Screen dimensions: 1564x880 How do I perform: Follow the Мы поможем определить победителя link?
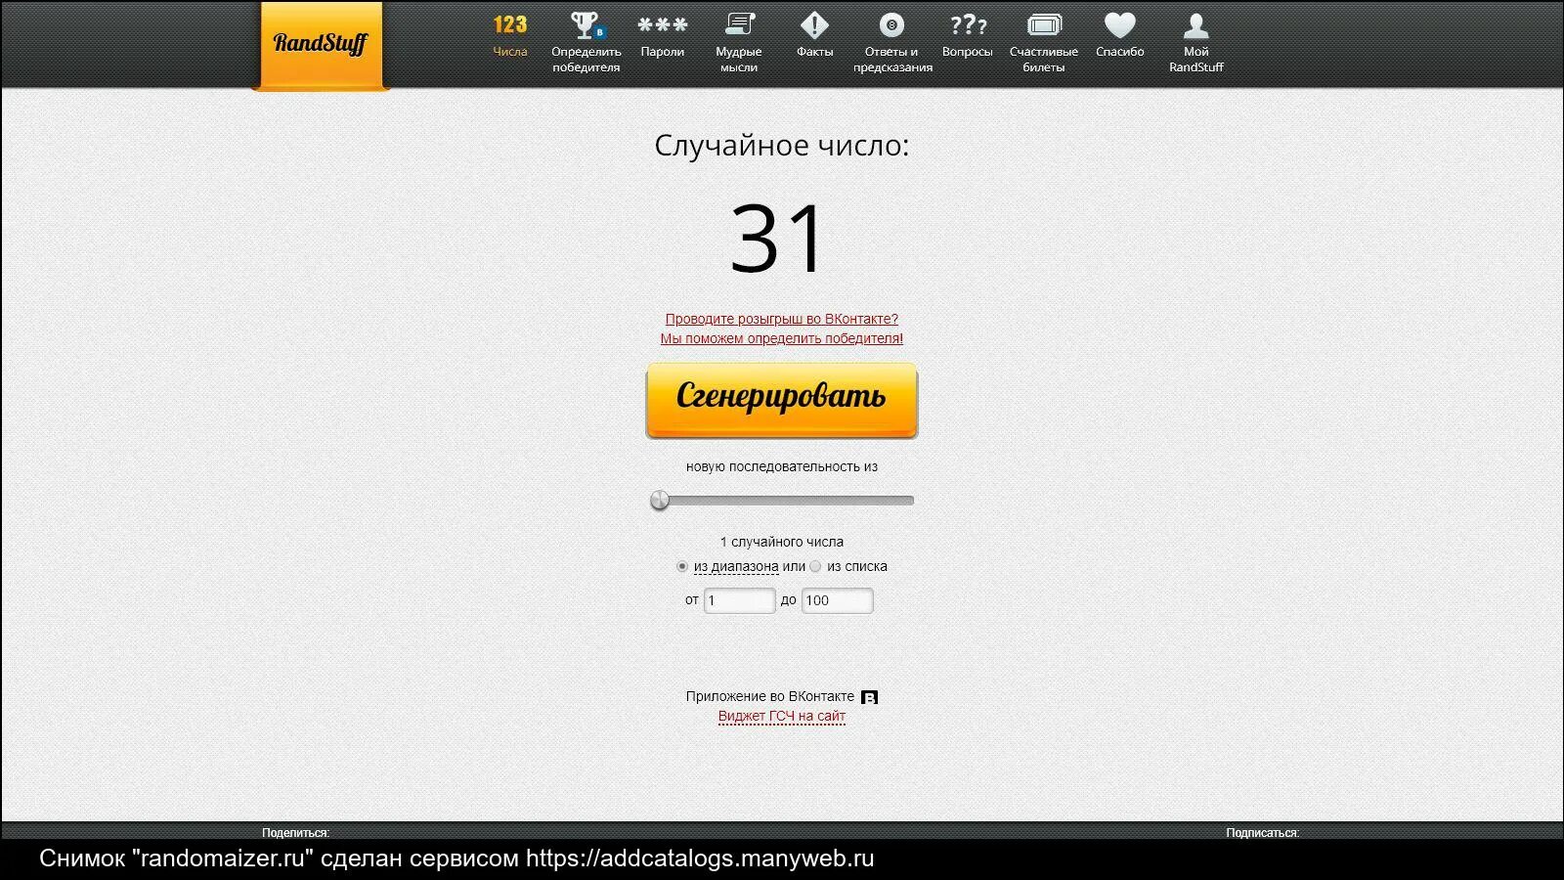pyautogui.click(x=782, y=338)
